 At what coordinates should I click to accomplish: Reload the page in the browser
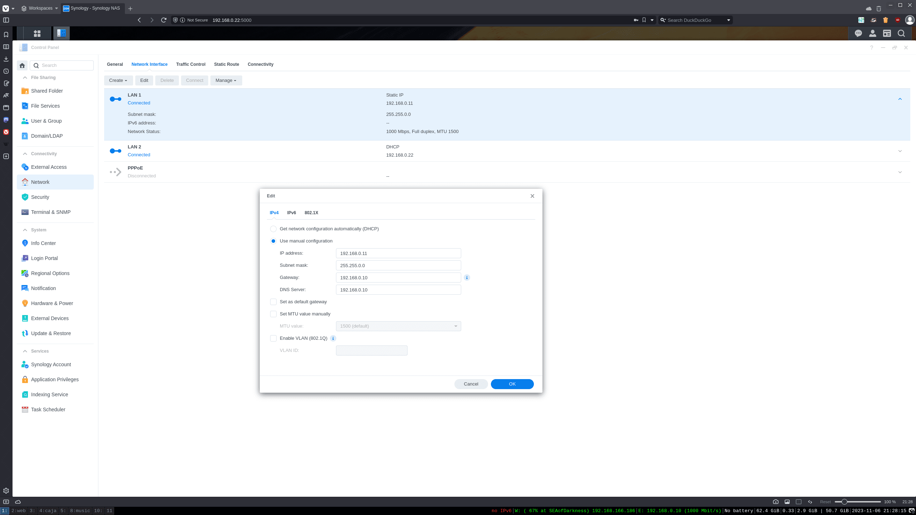click(x=164, y=20)
